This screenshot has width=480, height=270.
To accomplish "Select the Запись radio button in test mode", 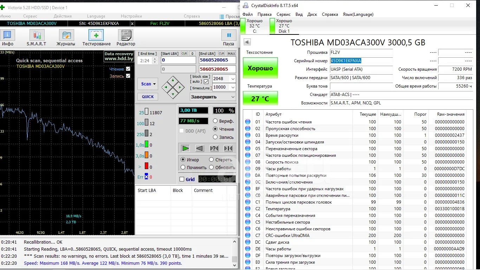I will [215, 137].
